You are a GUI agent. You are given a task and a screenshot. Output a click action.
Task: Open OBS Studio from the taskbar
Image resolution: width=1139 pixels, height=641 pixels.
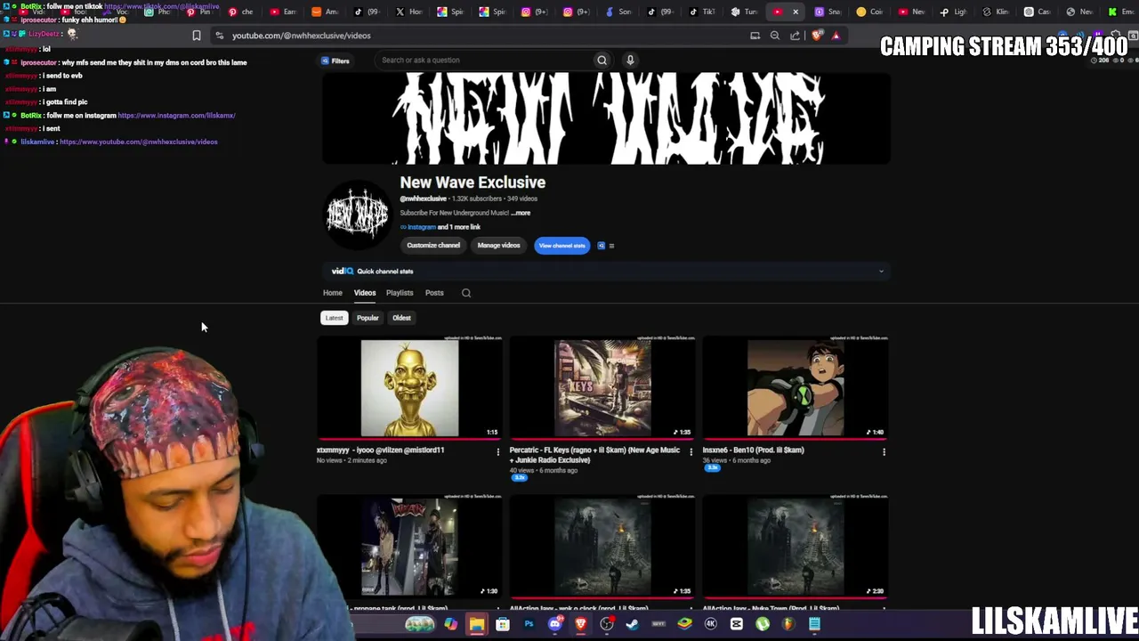pos(607,624)
